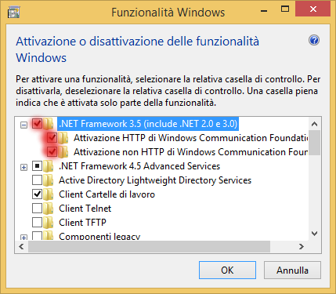336x294 pixels.
Task: Click folder icon of Active Directory Lightweight Directory Services
Action: (x=48, y=180)
